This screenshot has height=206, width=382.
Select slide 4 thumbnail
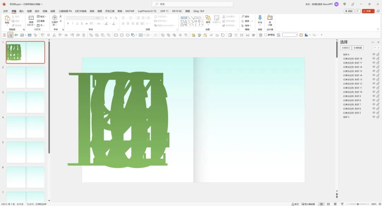(x=25, y=127)
